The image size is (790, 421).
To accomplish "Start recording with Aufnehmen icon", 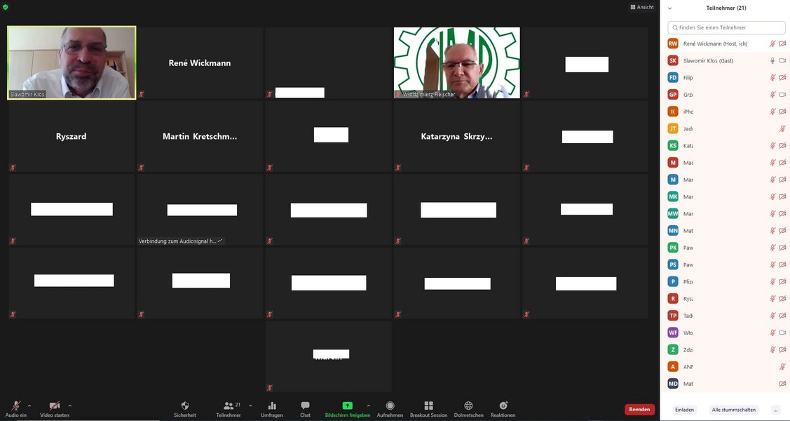I will 390,406.
